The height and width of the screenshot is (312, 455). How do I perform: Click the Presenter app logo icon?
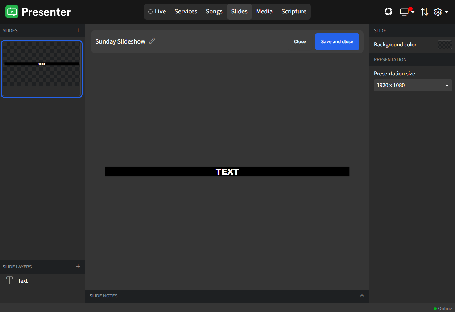coord(12,11)
